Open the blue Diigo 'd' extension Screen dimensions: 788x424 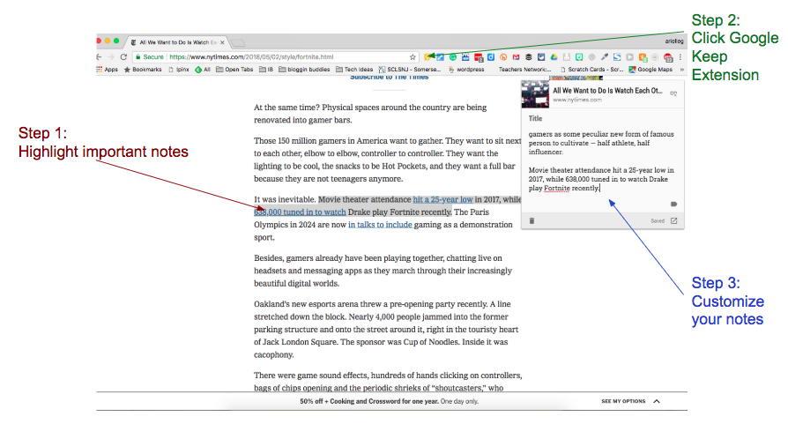tap(491, 57)
